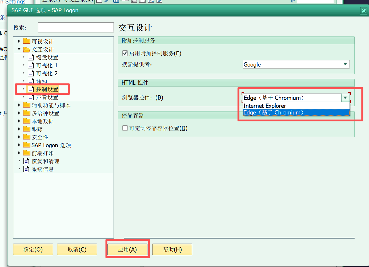Image resolution: width=369 pixels, height=267 pixels.
Task: Click the 声音设置 document icon
Action: click(x=31, y=97)
